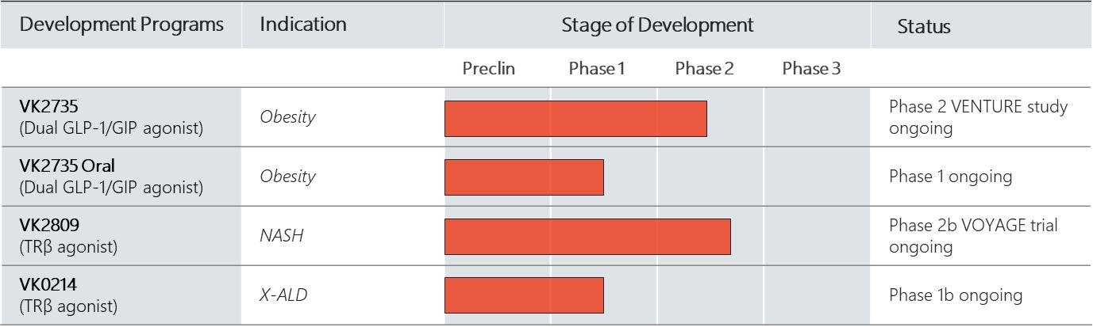Select the VK2735 Oral progress bar
This screenshot has height=327, width=1093.
click(524, 177)
